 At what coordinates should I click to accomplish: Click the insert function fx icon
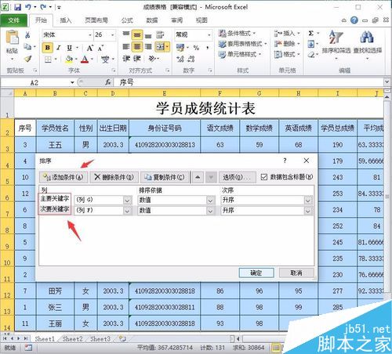click(108, 82)
